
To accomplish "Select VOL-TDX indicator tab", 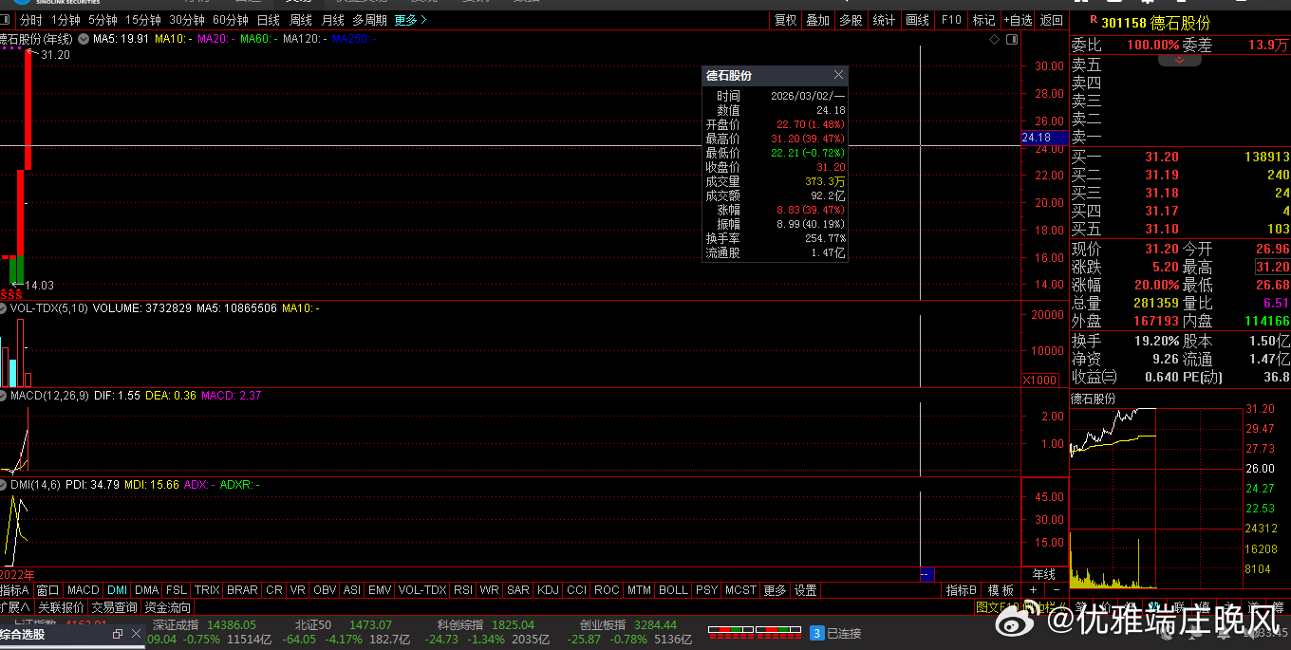I will [422, 590].
